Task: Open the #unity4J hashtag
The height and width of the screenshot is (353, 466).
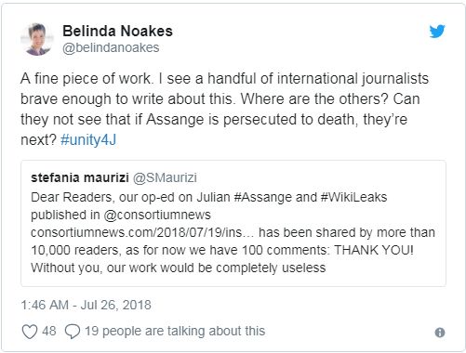Action: [88, 139]
